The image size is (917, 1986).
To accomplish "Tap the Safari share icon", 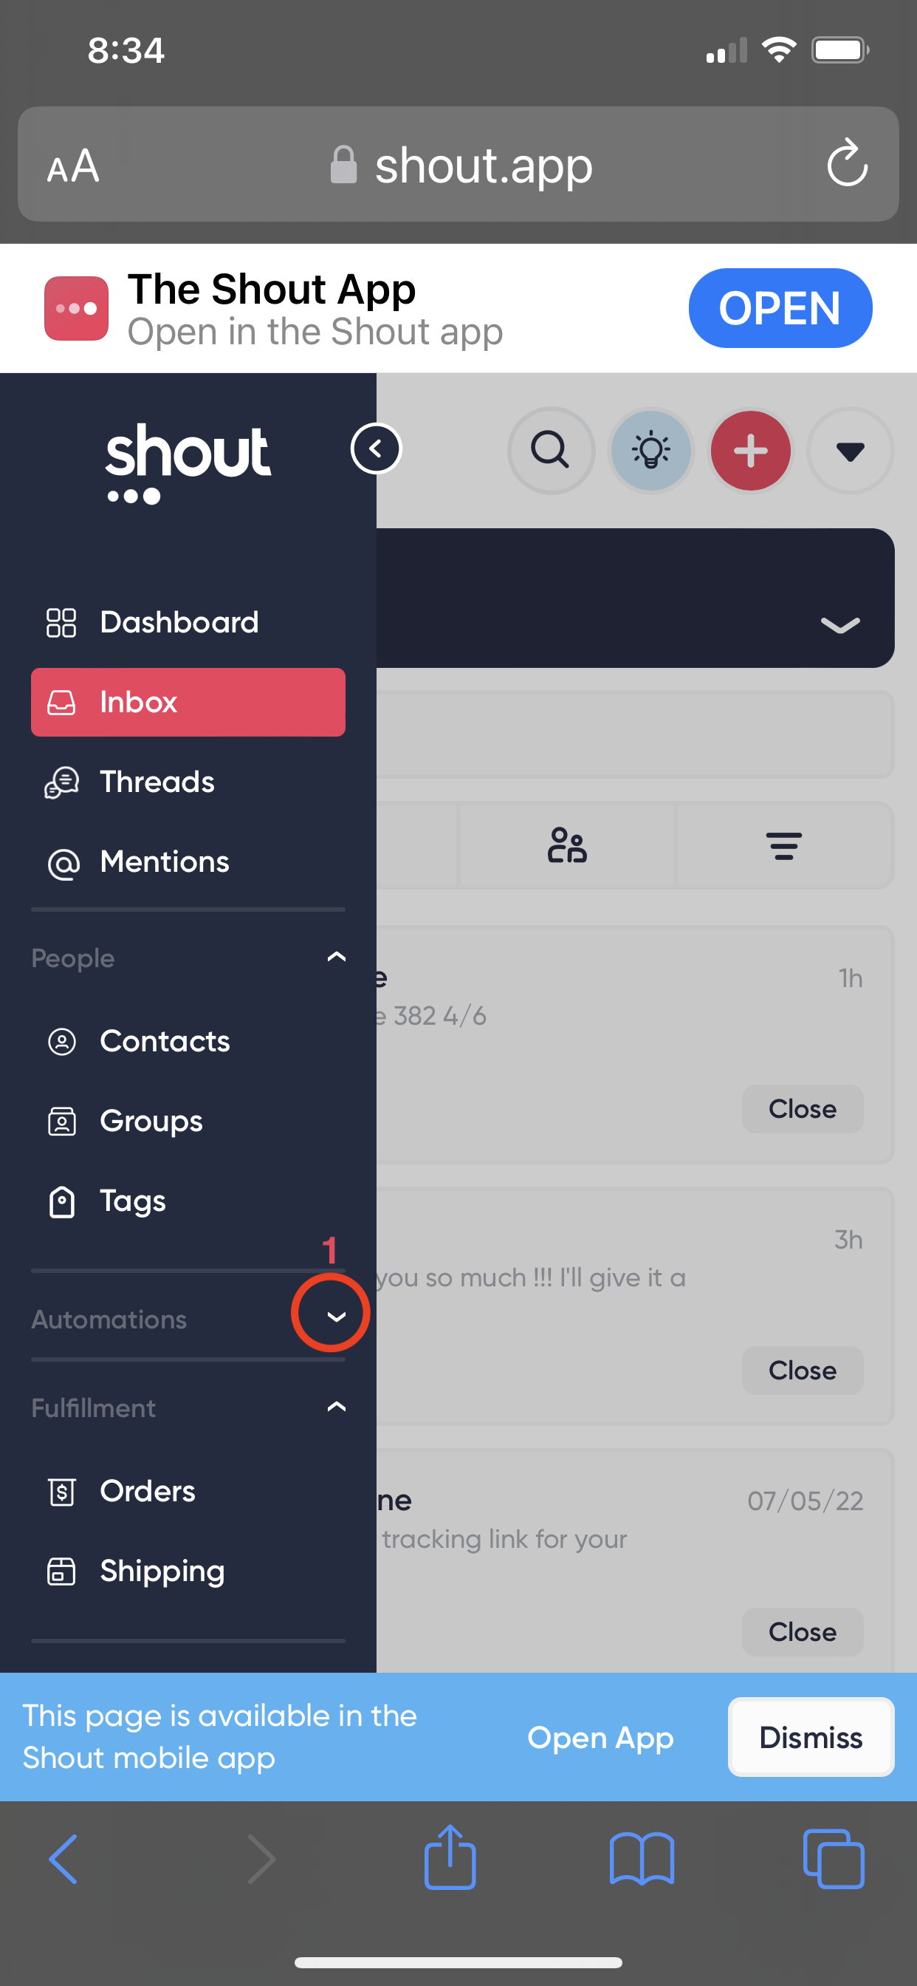I will 450,1857.
